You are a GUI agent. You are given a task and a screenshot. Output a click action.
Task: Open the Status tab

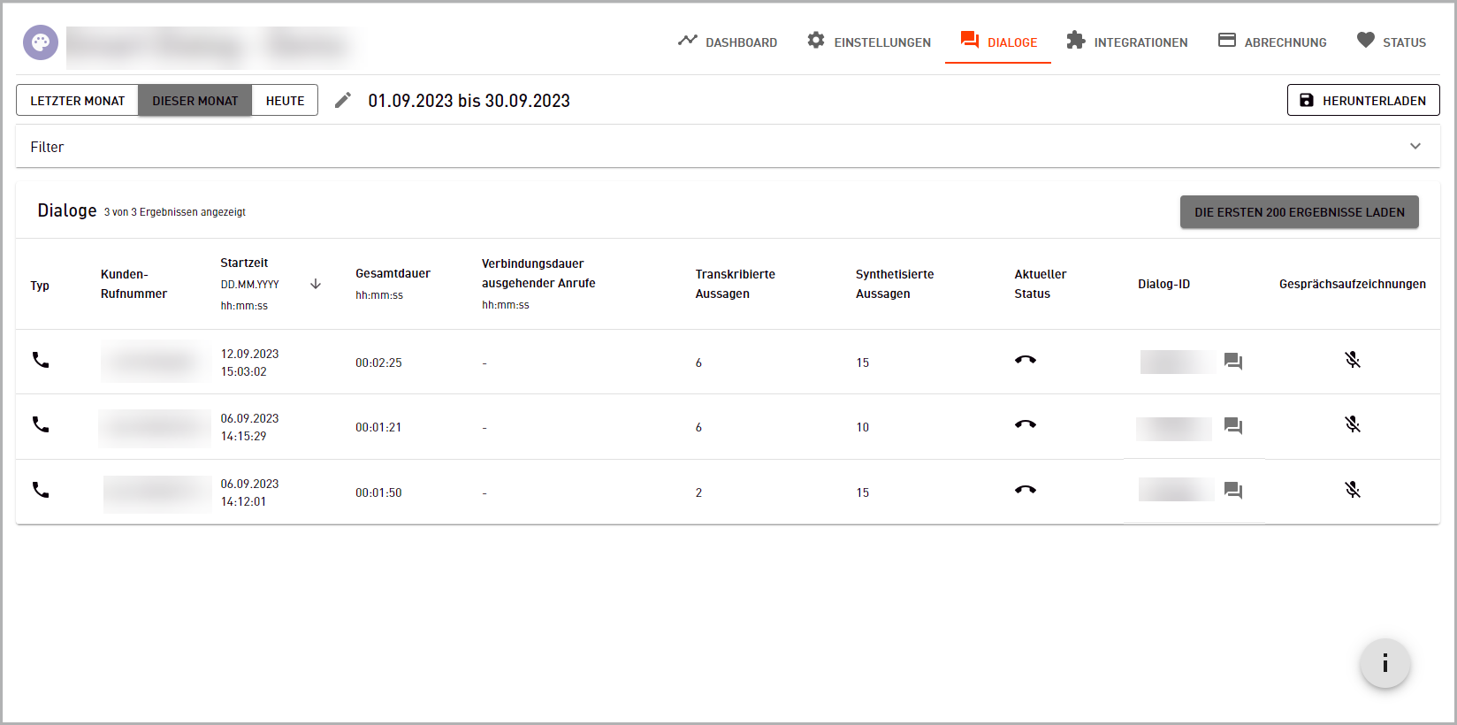pyautogui.click(x=1392, y=42)
